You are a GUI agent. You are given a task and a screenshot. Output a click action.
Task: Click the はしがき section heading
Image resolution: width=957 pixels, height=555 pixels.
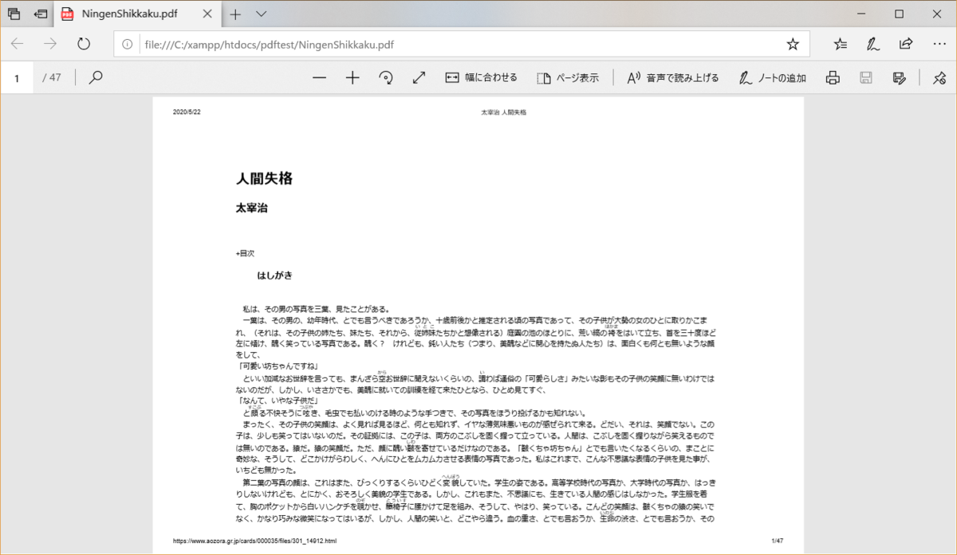[274, 276]
